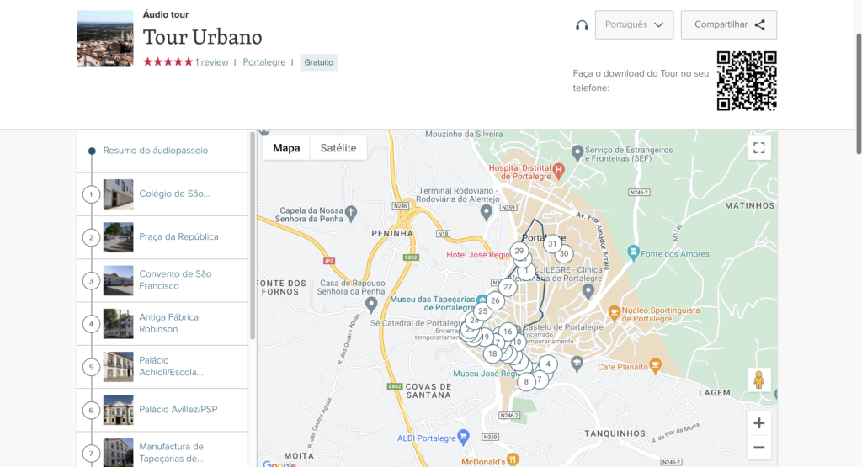Select Resumo do áudiopasseio entry
Screen dimensions: 862x467
pyautogui.click(x=156, y=151)
